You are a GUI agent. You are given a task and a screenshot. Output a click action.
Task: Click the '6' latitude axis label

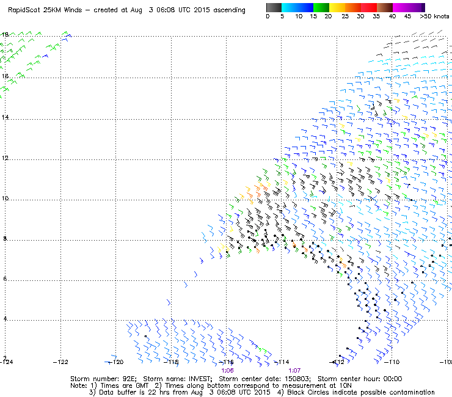click(x=5, y=279)
